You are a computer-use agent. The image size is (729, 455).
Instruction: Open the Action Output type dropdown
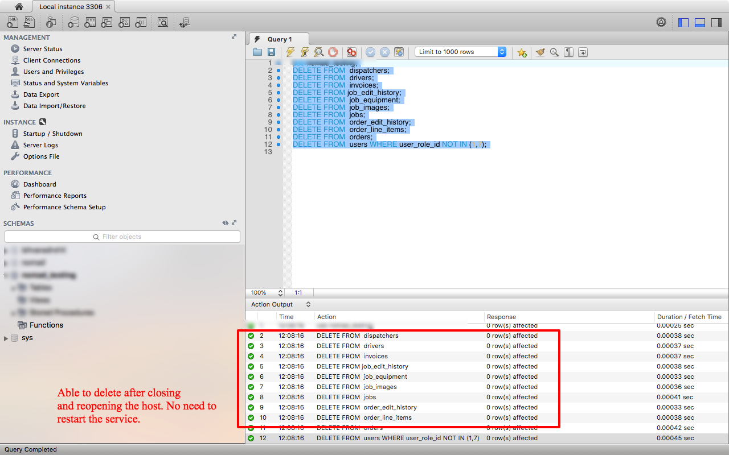coord(281,304)
